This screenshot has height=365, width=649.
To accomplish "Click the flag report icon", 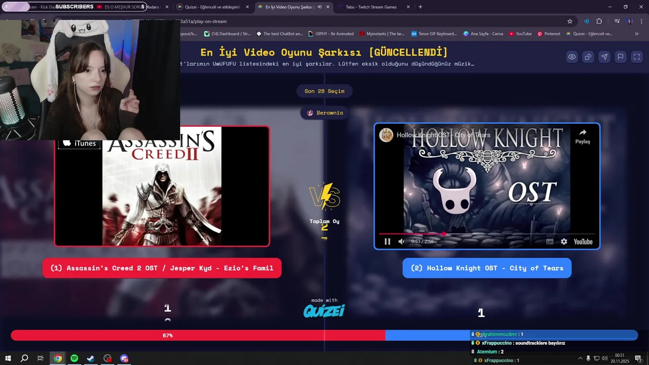I will (621, 57).
